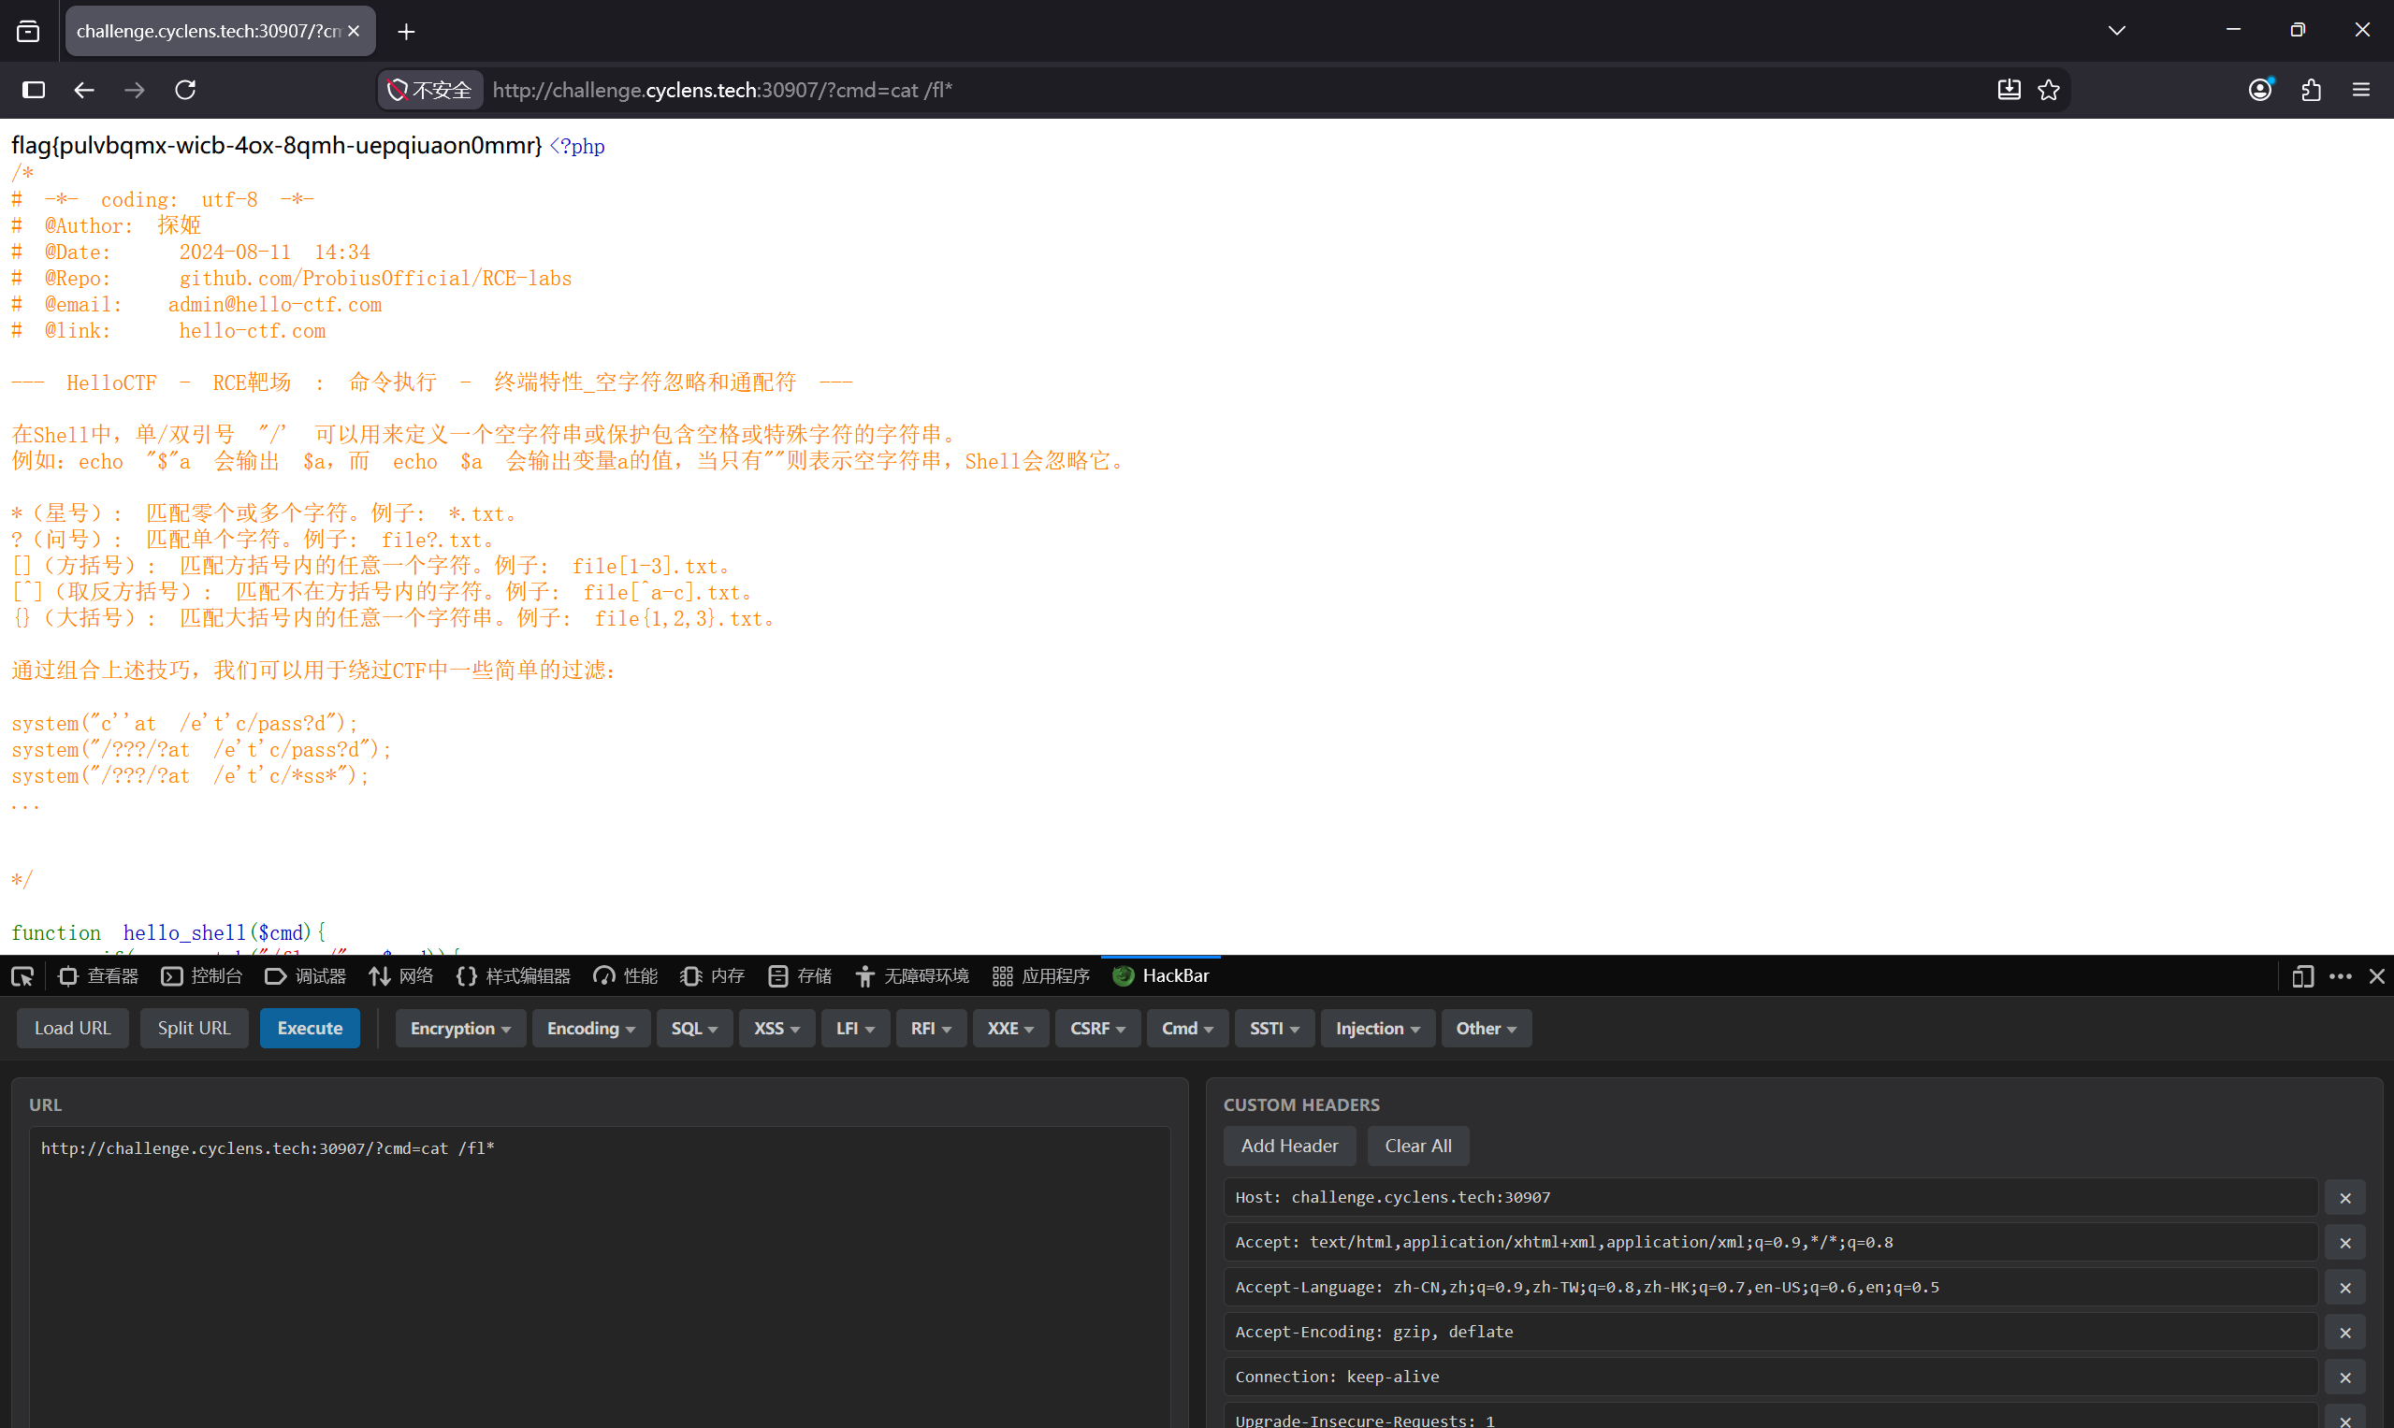
Task: Go back with the back arrow
Action: coord(84,90)
